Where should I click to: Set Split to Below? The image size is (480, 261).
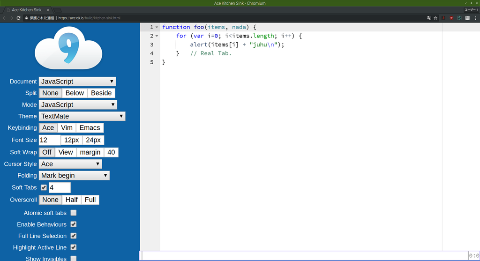(x=75, y=93)
